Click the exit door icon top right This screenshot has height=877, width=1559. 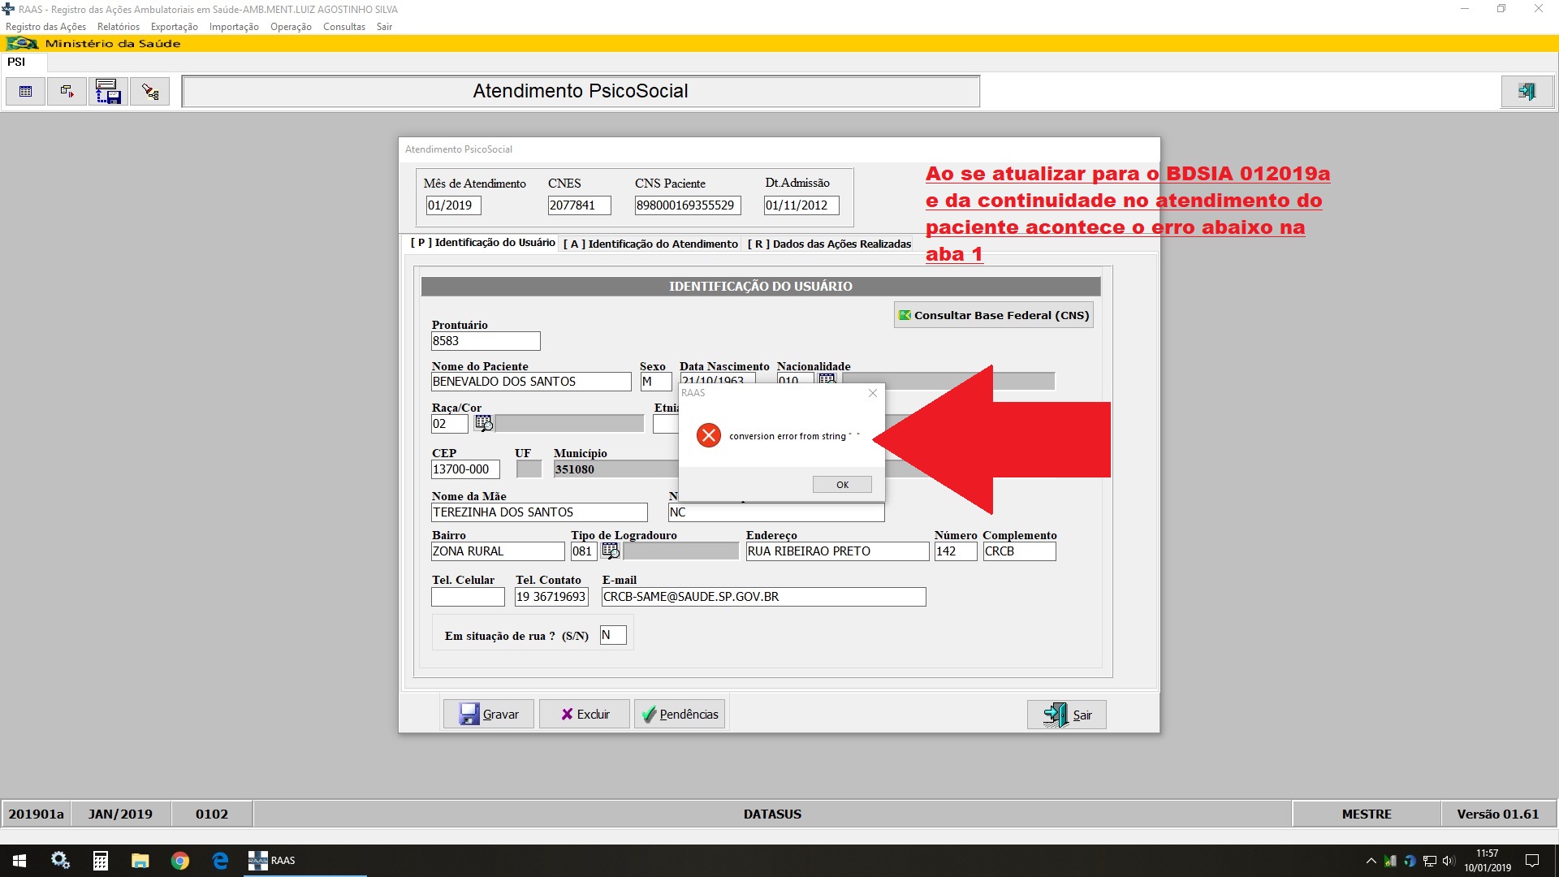click(1527, 92)
